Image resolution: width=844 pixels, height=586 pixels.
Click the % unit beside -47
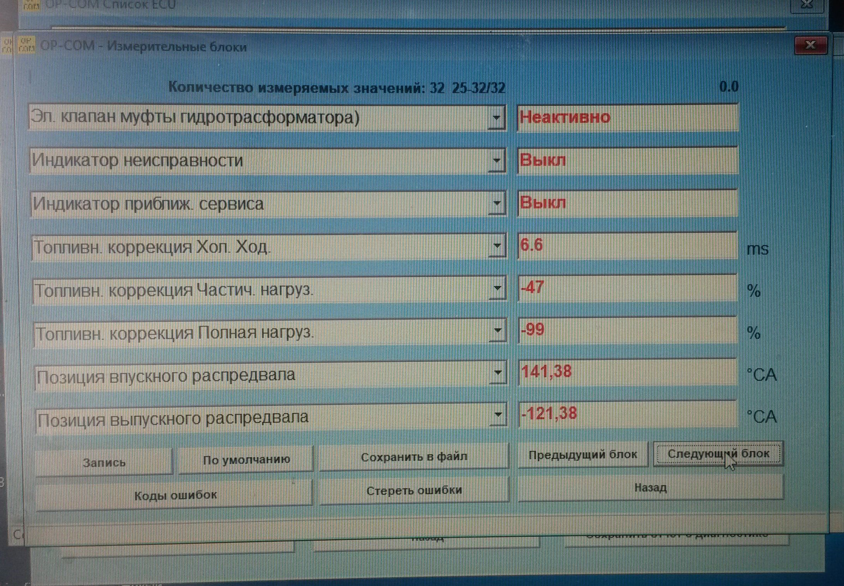[754, 291]
